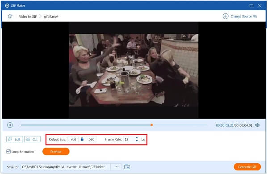
Task: Click the output width field showing 700
Action: 73,139
